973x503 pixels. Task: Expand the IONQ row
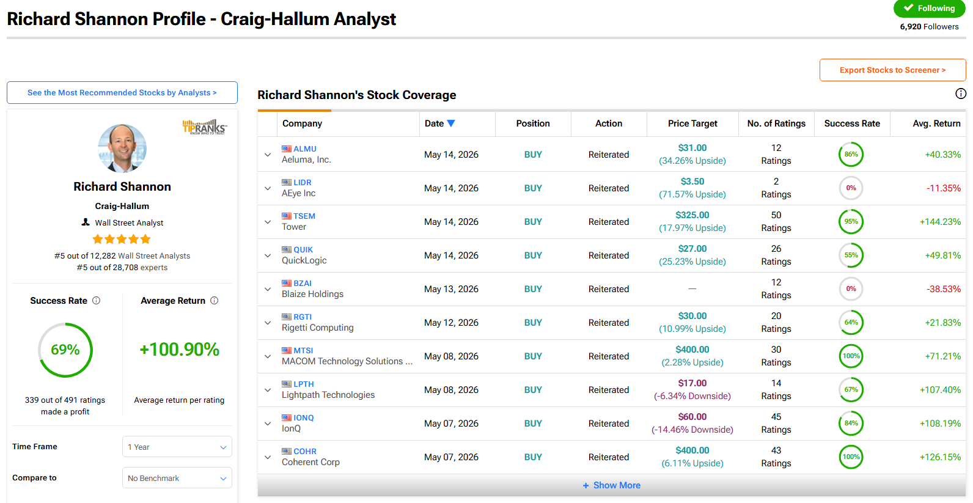pos(268,424)
